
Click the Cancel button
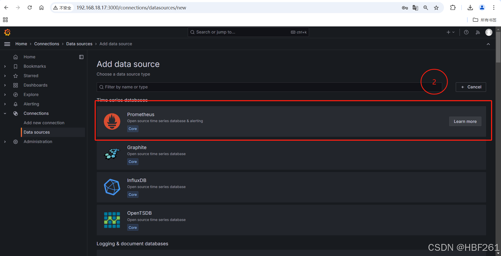471,87
